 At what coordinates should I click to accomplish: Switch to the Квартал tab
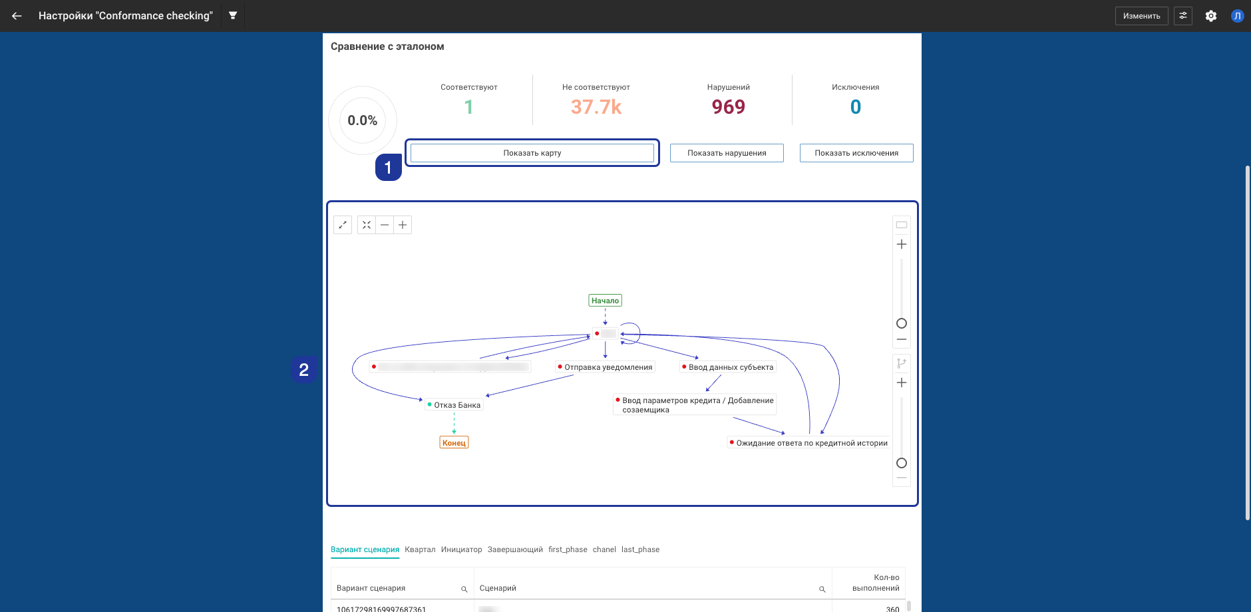pyautogui.click(x=420, y=549)
